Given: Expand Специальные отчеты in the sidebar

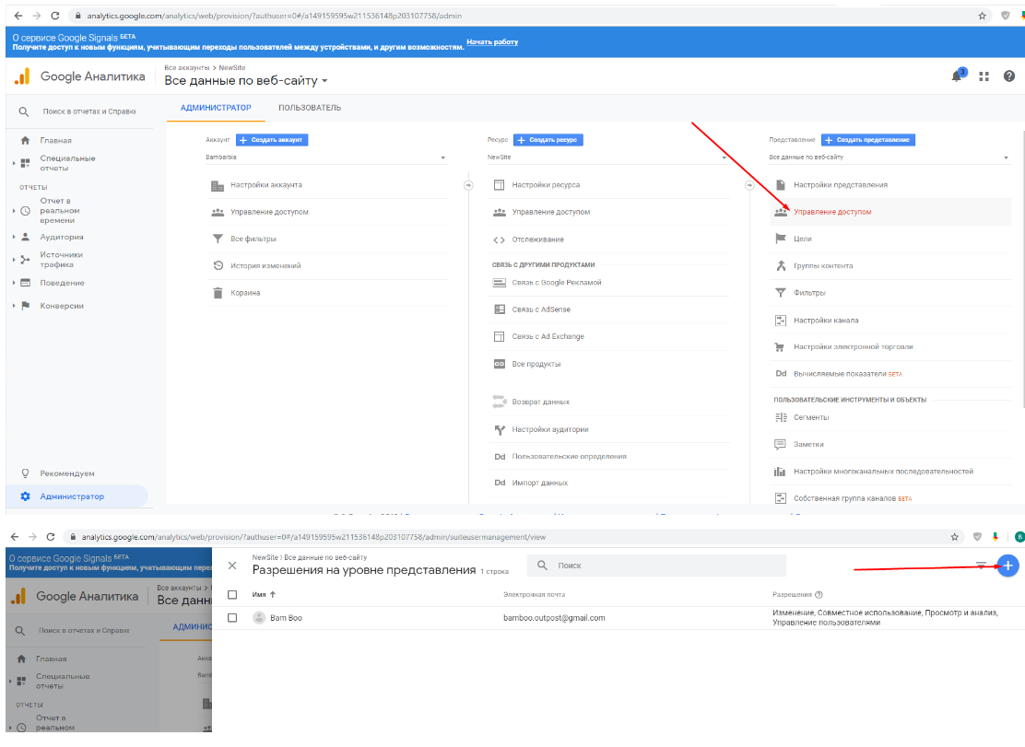Looking at the screenshot, I should coord(14,163).
